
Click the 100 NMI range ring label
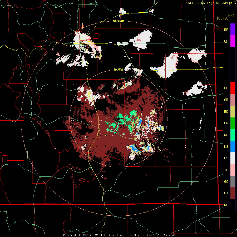(x=118, y=21)
